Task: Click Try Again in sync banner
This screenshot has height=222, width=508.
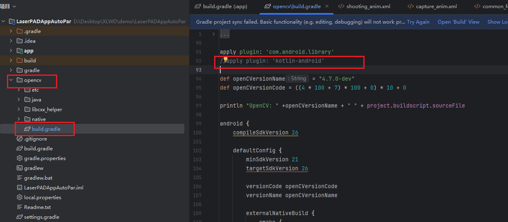Action: coord(418,22)
